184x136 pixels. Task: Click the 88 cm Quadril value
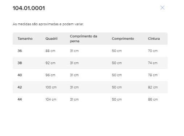pyautogui.click(x=50, y=51)
